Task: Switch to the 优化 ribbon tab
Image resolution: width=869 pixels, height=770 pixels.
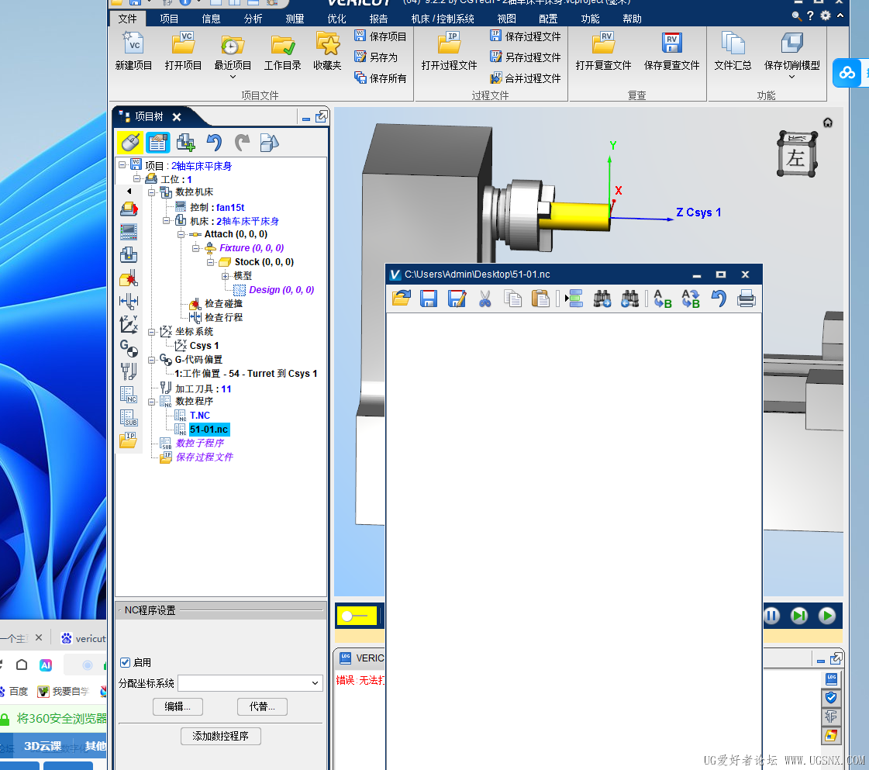Action: point(336,19)
